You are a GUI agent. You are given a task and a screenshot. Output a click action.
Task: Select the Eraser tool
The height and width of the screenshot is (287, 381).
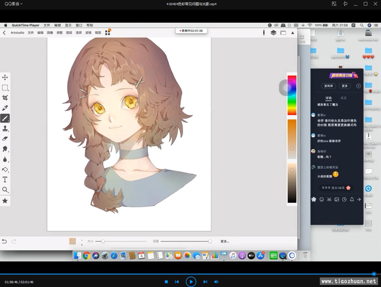5,139
